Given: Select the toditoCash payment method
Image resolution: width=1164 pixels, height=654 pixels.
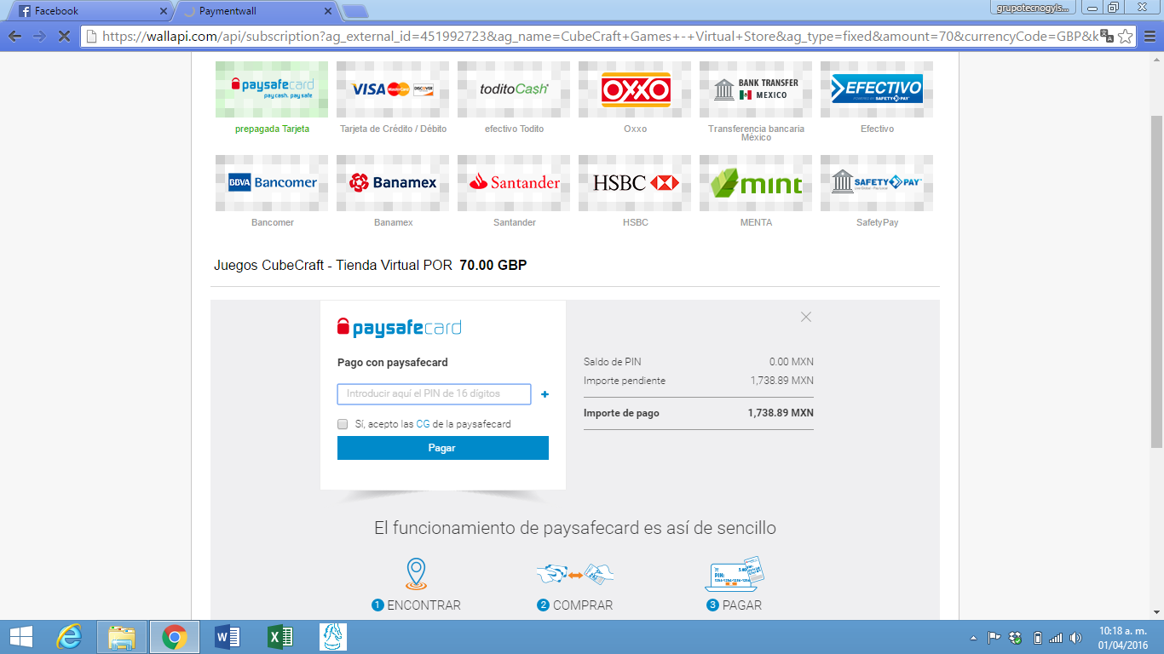Looking at the screenshot, I should point(514,89).
